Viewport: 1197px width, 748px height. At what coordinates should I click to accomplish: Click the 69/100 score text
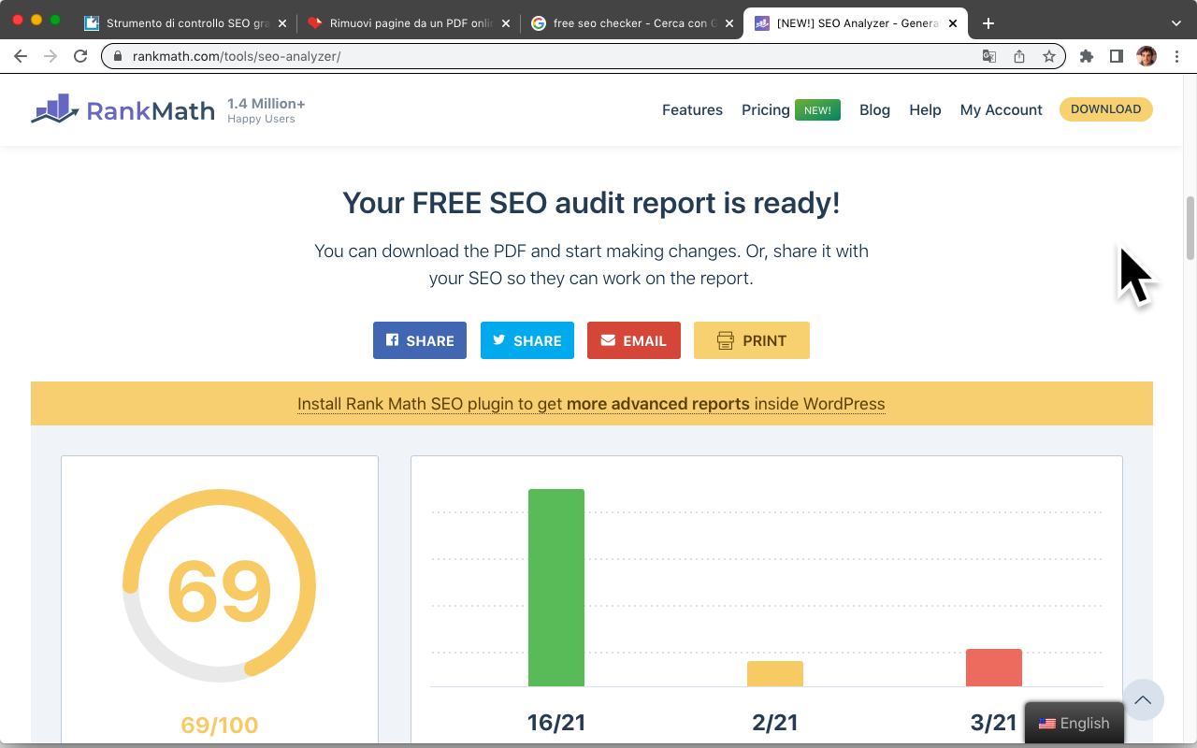[220, 725]
